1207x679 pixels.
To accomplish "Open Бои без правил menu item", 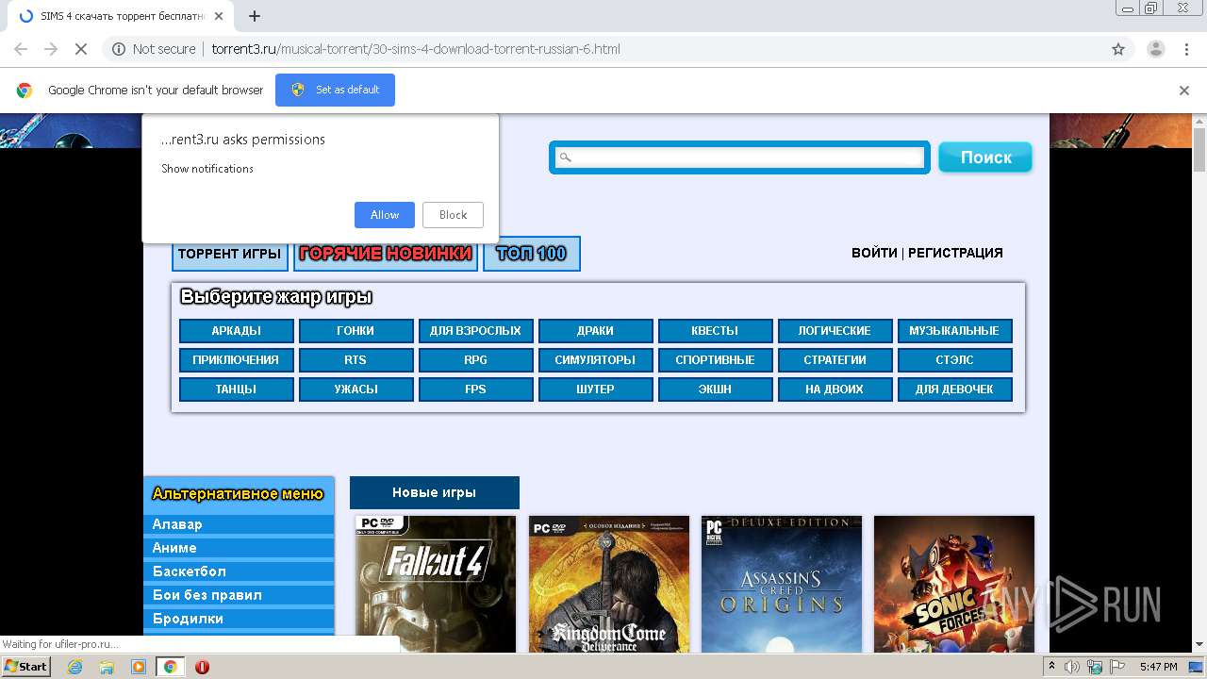I will pyautogui.click(x=239, y=595).
